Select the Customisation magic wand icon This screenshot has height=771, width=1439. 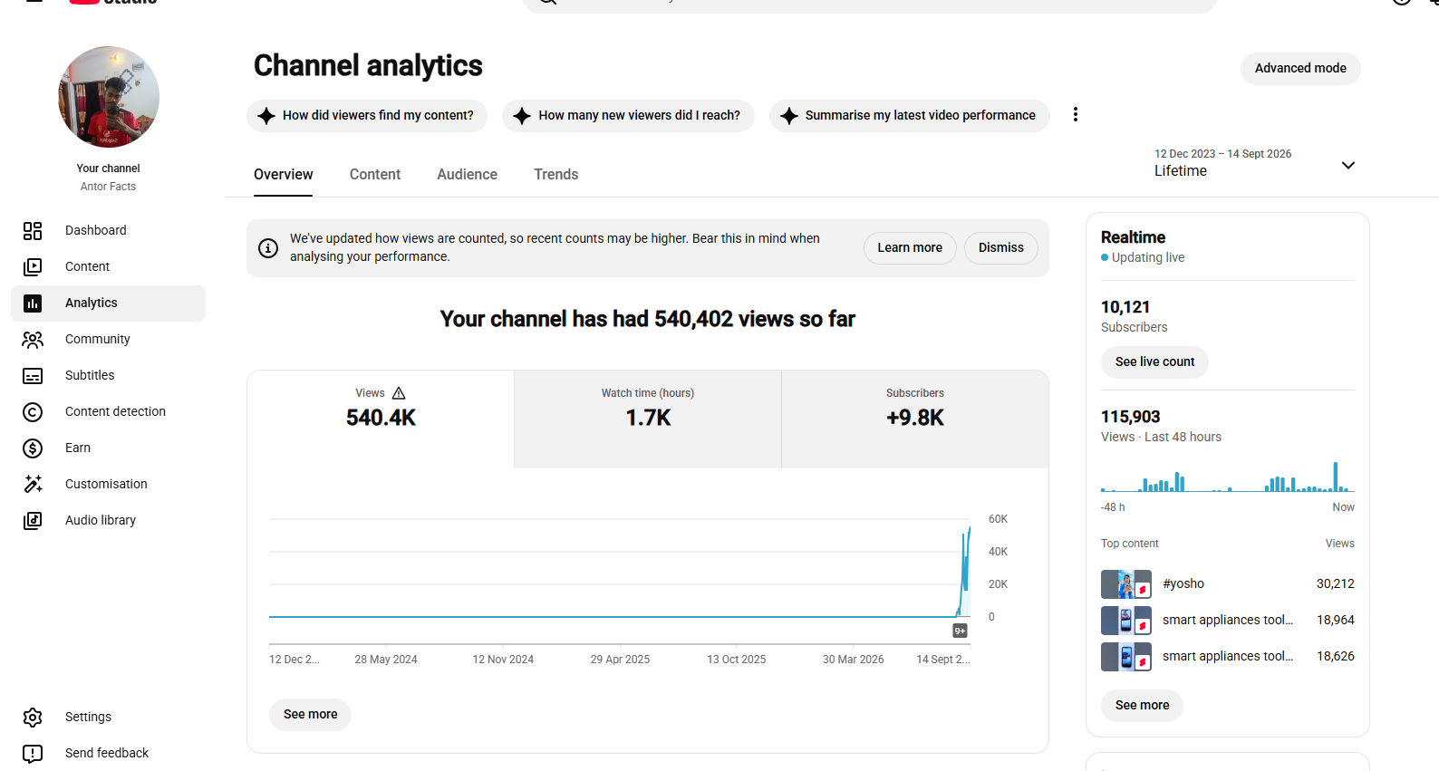[x=33, y=485]
